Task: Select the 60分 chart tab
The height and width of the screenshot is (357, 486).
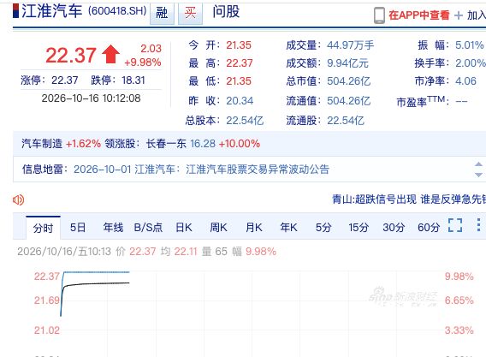Action: [429, 228]
